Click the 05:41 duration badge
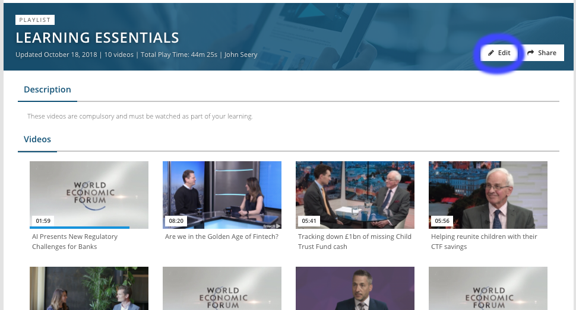This screenshot has height=310, width=576. pyautogui.click(x=309, y=221)
